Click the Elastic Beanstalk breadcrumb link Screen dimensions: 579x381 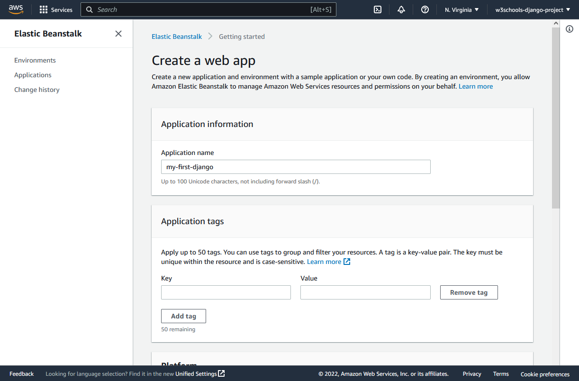177,36
